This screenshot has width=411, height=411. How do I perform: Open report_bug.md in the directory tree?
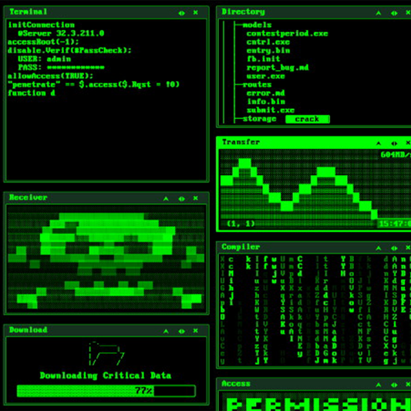tap(278, 68)
